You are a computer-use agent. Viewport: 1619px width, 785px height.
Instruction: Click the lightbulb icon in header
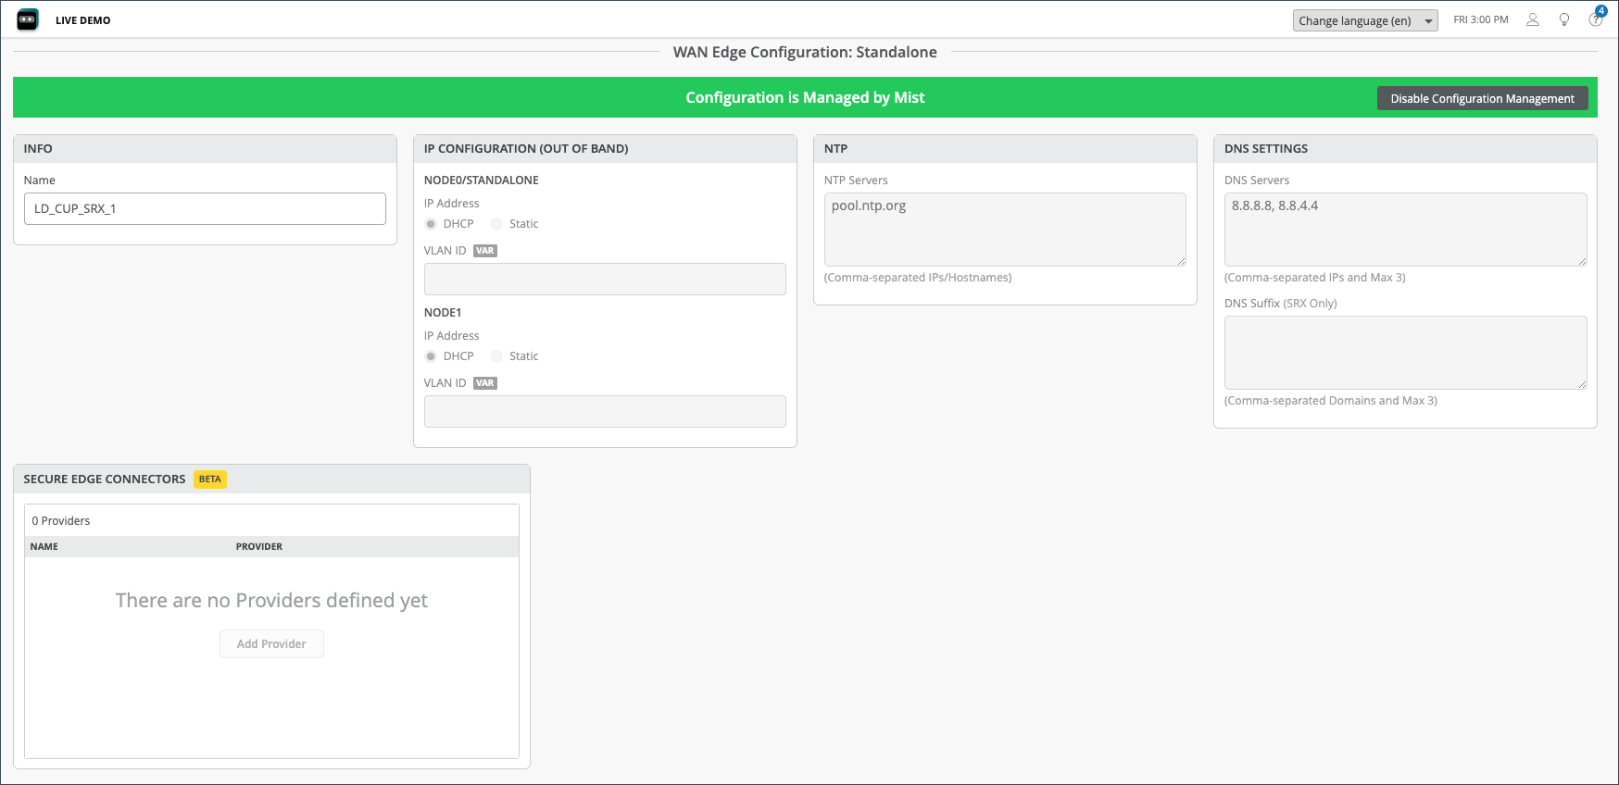coord(1564,19)
